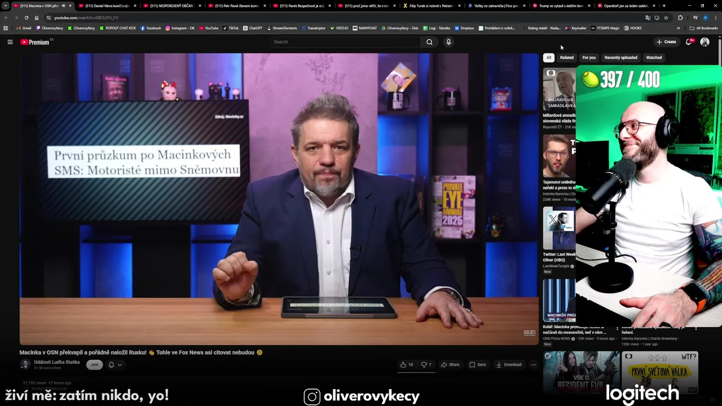
Task: Open the YT2MP3 Magic bookmark
Action: (x=605, y=28)
